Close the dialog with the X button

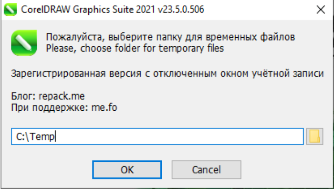[x=321, y=10]
